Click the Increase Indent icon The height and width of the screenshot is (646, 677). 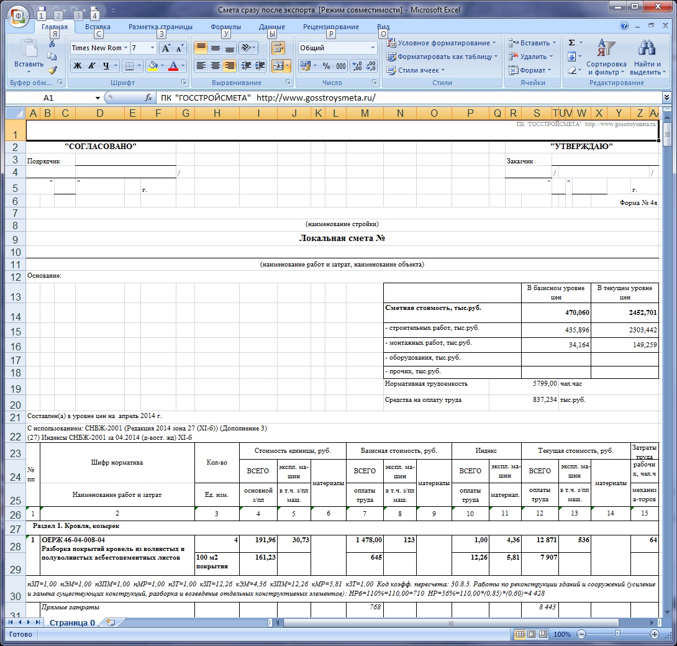tap(260, 66)
